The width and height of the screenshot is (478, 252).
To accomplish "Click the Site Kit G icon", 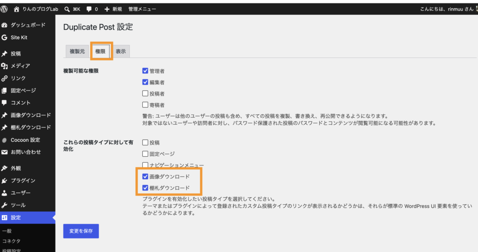I will tap(4, 37).
